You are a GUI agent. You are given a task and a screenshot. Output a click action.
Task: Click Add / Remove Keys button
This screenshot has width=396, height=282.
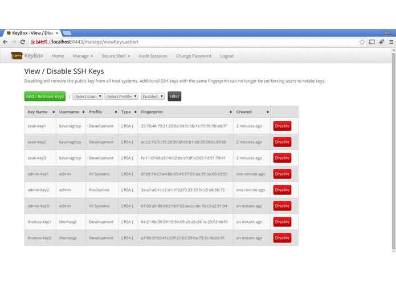45,96
